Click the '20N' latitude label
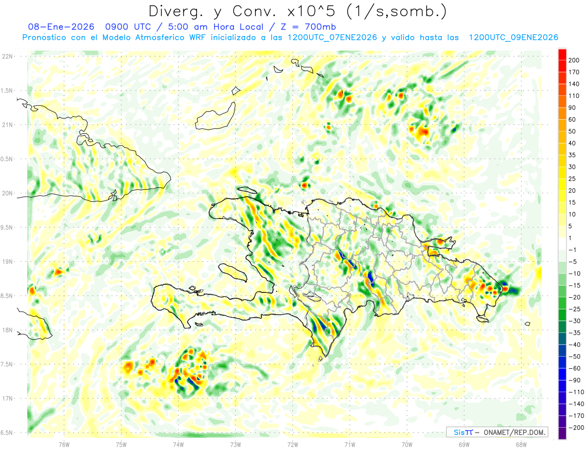Image resolution: width=585 pixels, height=451 pixels. pyautogui.click(x=7, y=193)
